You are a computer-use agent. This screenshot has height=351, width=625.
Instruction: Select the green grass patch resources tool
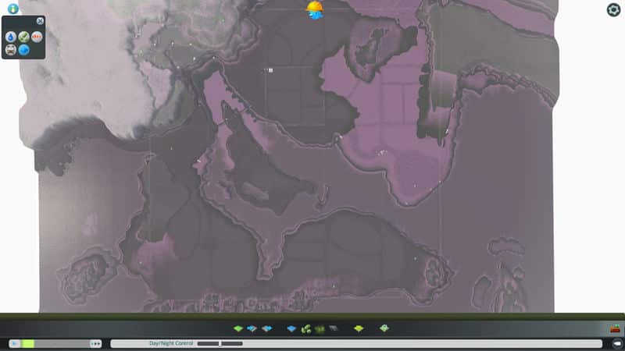tap(320, 328)
